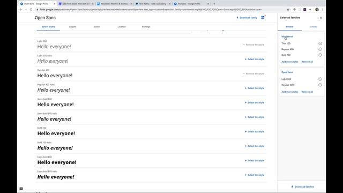Screen dimensions: 343x193
Task: Close the Open Sans - Google Fonts tab
Action: [x=55, y=4]
